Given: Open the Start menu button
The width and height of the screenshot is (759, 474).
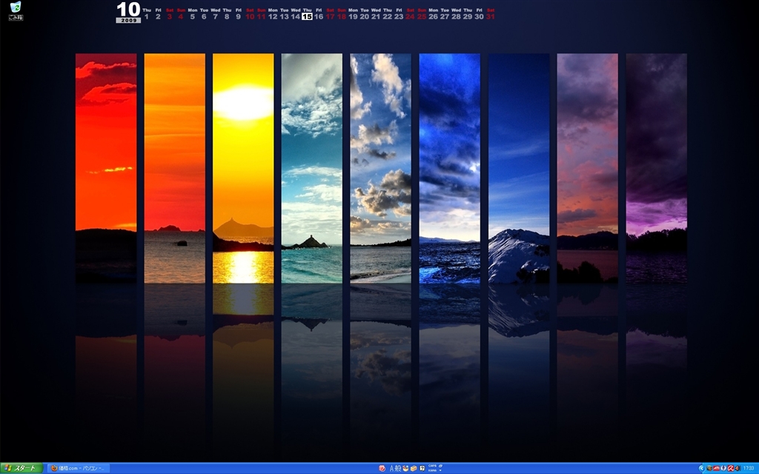Looking at the screenshot, I should (22, 468).
